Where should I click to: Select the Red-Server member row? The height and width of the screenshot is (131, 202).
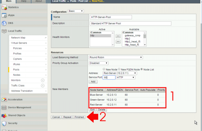pos(127,105)
